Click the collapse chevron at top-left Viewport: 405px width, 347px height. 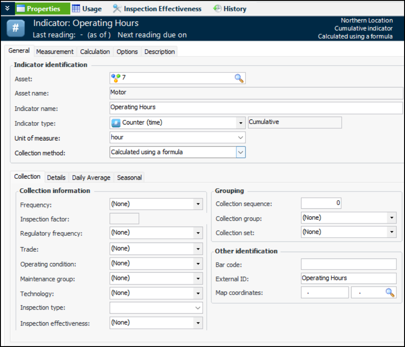[x=7, y=8]
